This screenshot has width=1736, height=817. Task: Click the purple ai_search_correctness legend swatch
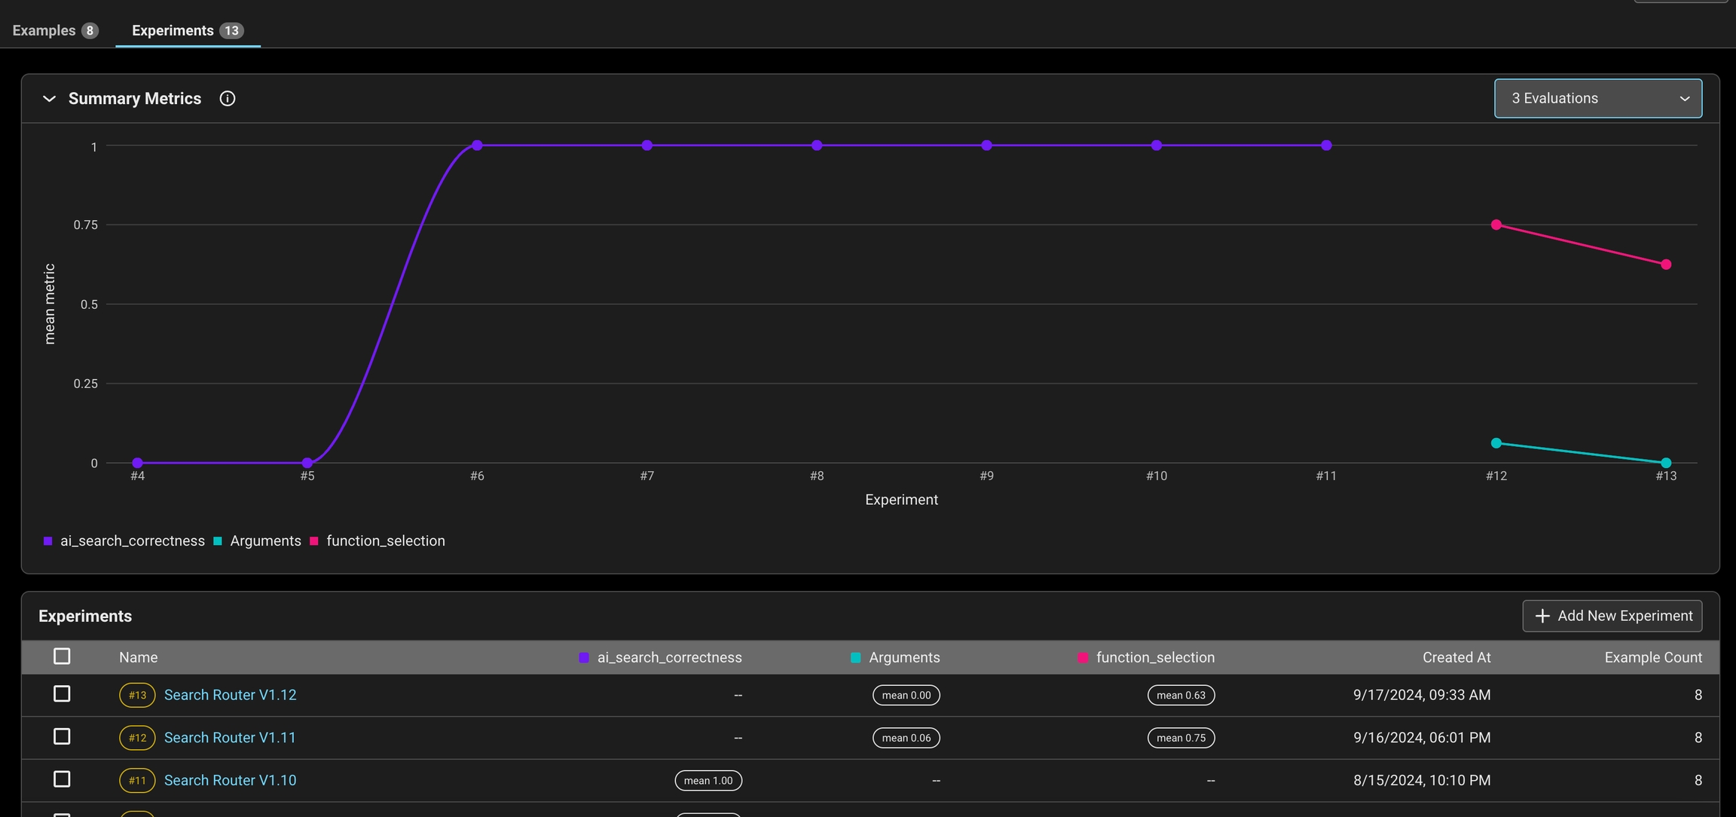(48, 541)
